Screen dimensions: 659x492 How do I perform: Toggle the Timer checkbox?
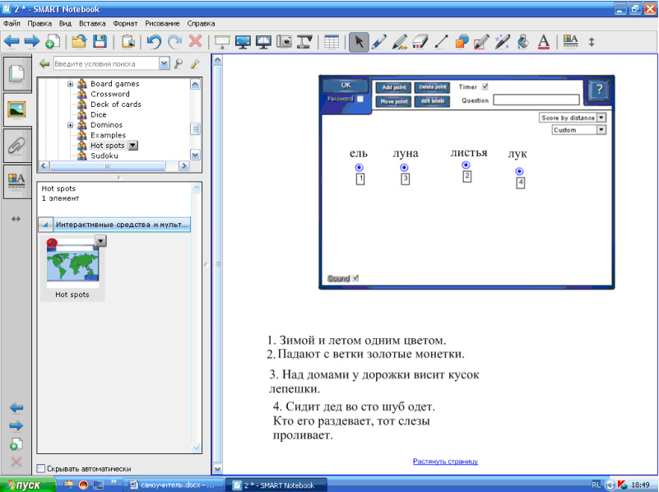[485, 86]
